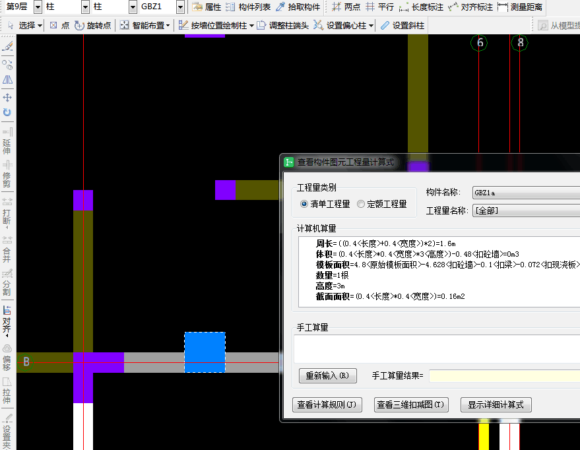Click inside the 手工算量 text area
The width and height of the screenshot is (580, 450).
click(x=436, y=349)
